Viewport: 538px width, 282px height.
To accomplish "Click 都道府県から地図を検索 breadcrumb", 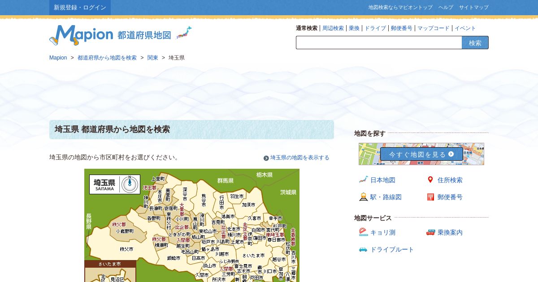I will click(x=107, y=58).
